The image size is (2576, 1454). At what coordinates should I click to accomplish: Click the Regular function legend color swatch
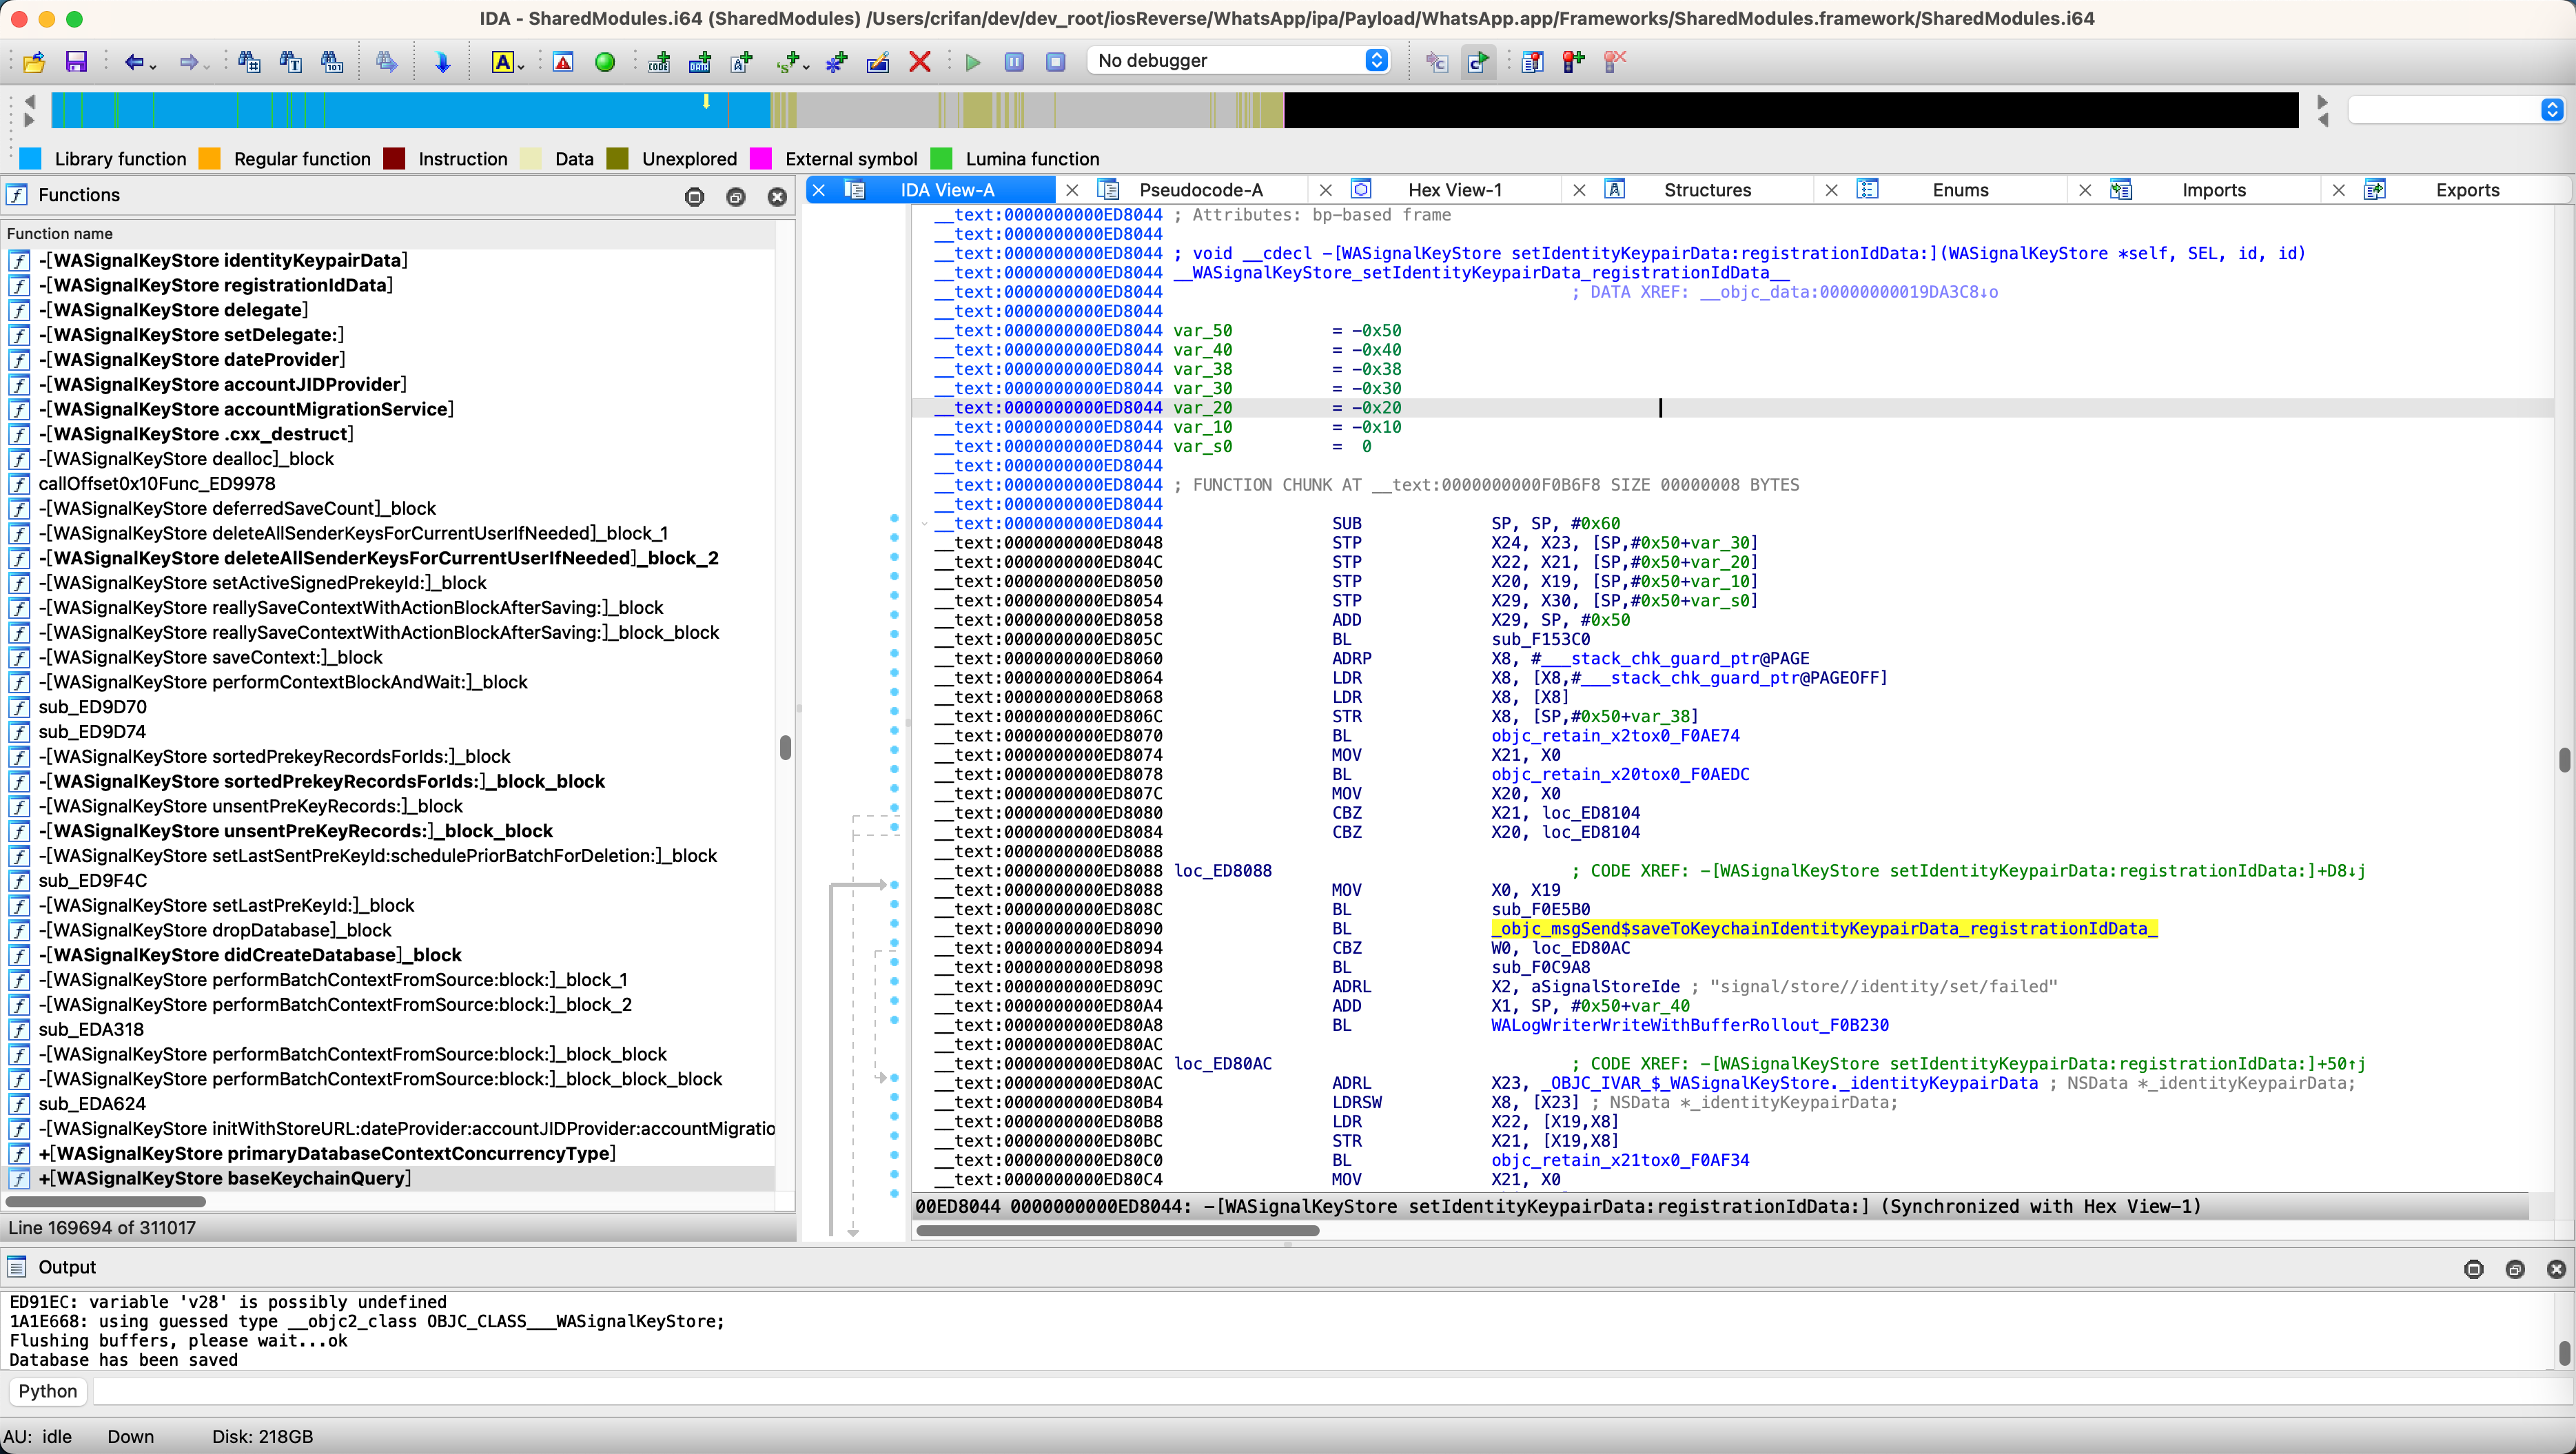(209, 159)
